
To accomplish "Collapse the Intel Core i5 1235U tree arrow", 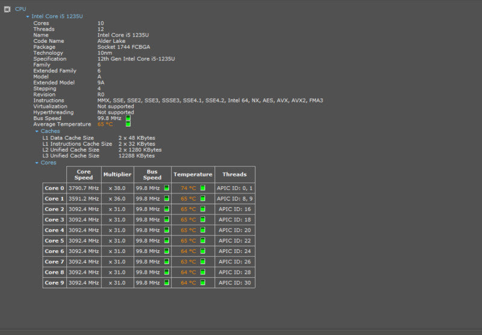I will (28, 17).
